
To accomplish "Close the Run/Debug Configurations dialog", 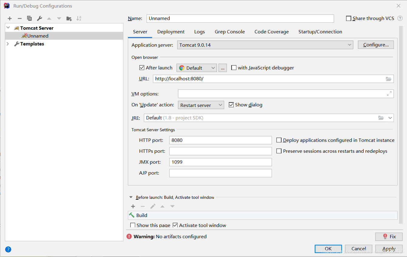I will [399, 6].
